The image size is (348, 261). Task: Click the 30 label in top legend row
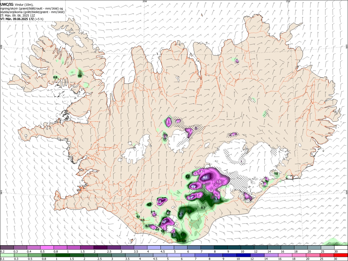[336, 251]
